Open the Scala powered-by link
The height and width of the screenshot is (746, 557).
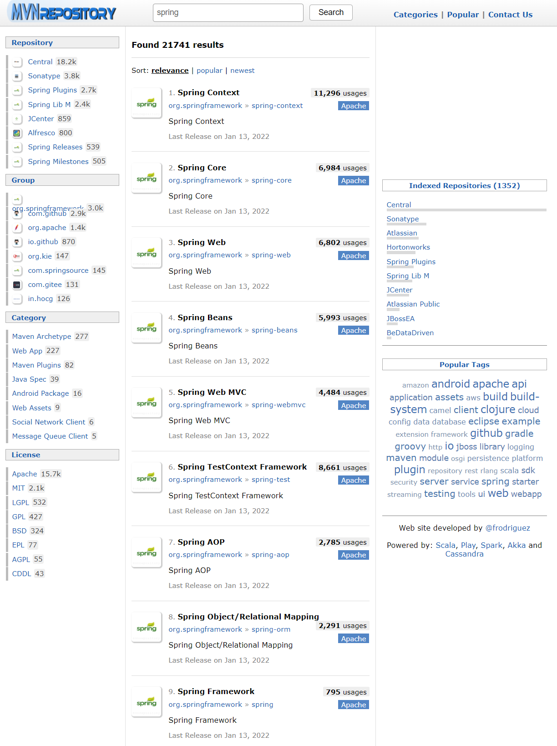click(446, 545)
